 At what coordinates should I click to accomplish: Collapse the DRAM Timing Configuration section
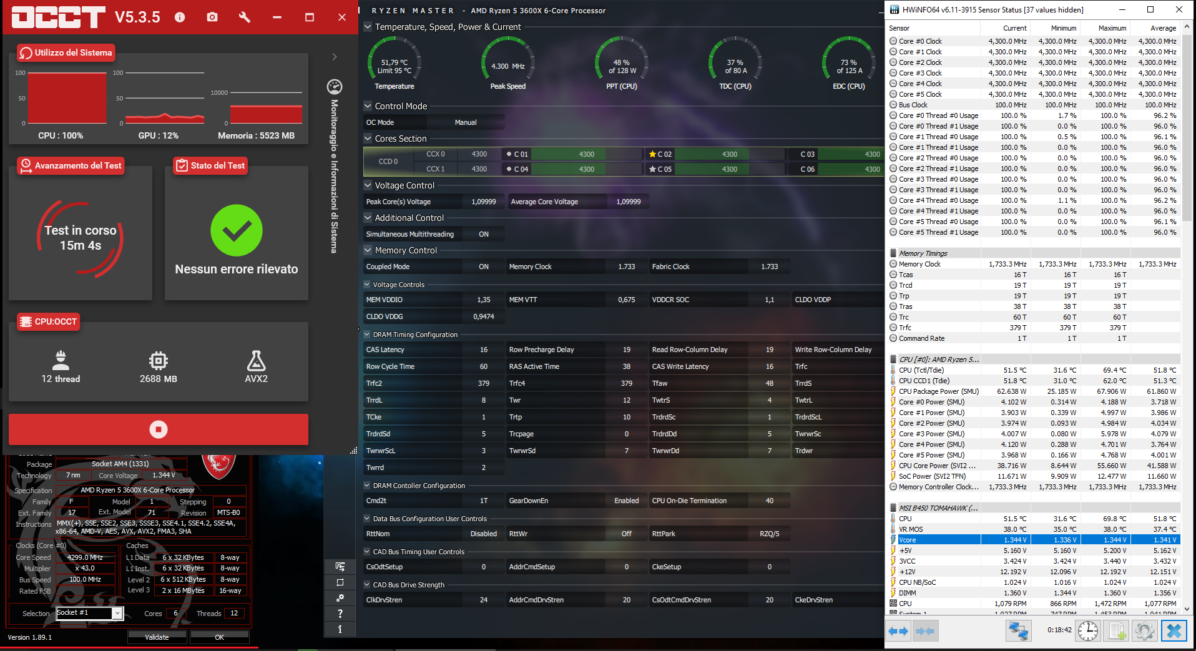[x=367, y=335]
